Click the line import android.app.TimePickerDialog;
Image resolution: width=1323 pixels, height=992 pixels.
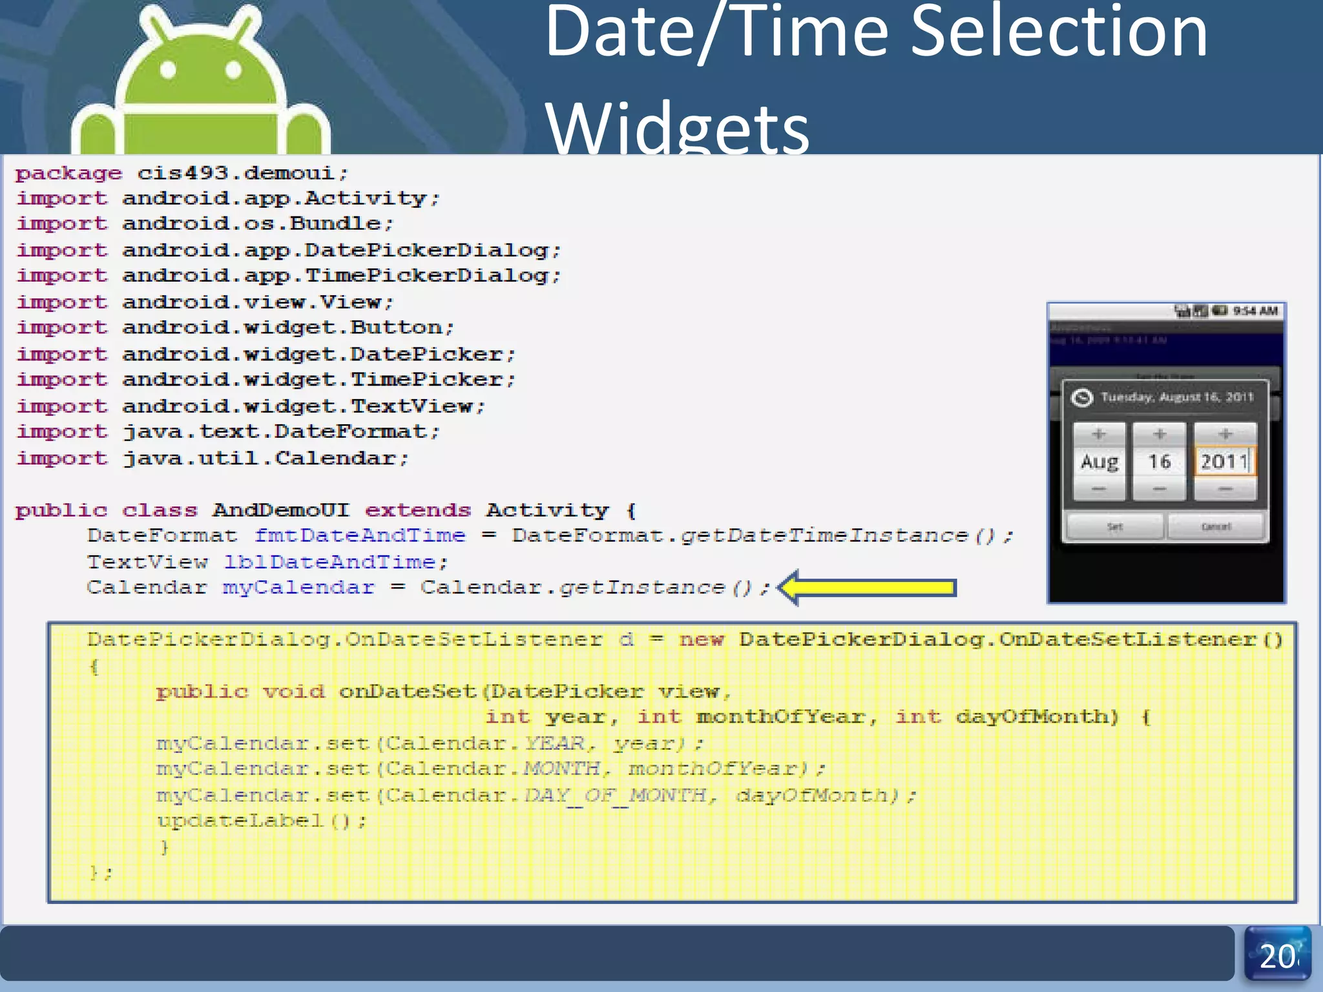(289, 276)
